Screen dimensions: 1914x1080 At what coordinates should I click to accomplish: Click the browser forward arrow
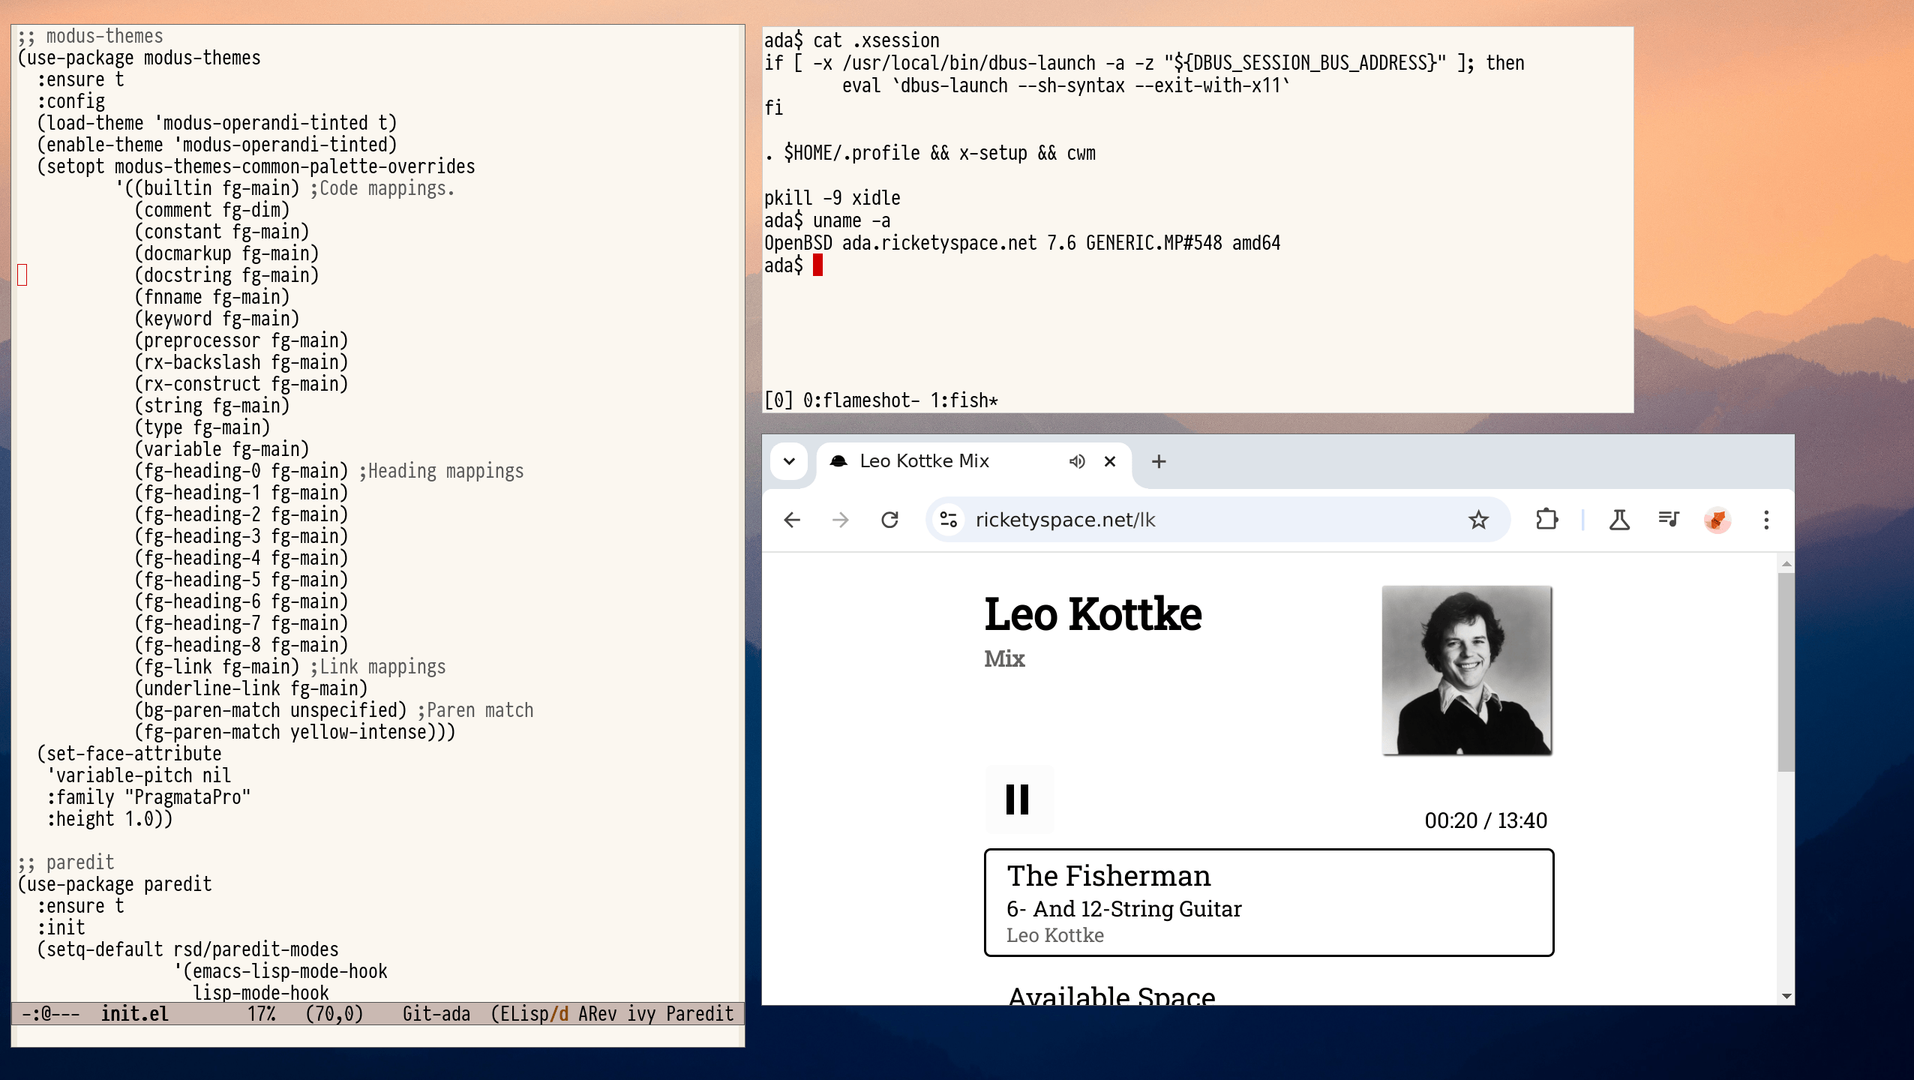(x=841, y=520)
